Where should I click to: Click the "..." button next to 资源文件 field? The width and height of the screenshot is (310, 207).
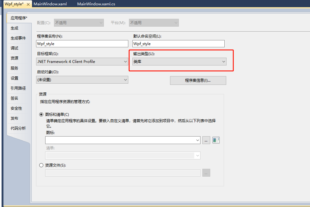pyautogui.click(x=206, y=173)
